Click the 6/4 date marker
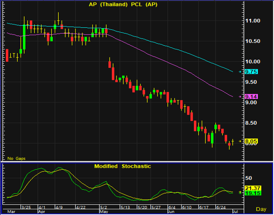This screenshot has height=215, width=274. [172, 207]
